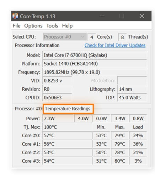Open the Options menu

33,26
